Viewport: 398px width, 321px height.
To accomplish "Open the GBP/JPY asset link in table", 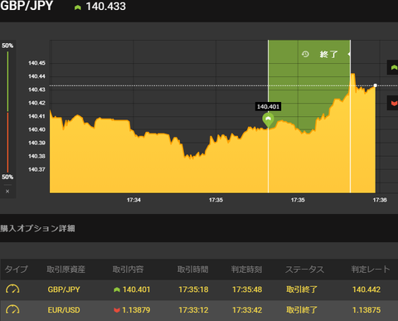I will pos(64,289).
